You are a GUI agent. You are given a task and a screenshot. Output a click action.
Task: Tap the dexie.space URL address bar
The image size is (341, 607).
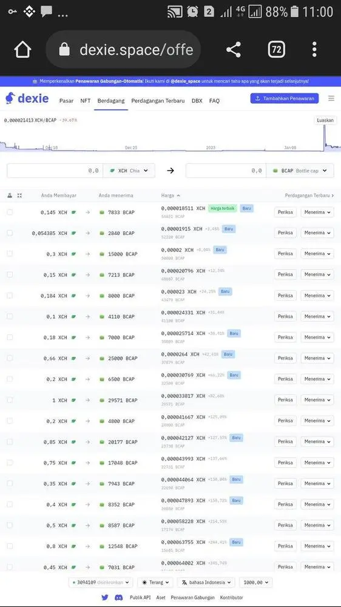(x=123, y=50)
